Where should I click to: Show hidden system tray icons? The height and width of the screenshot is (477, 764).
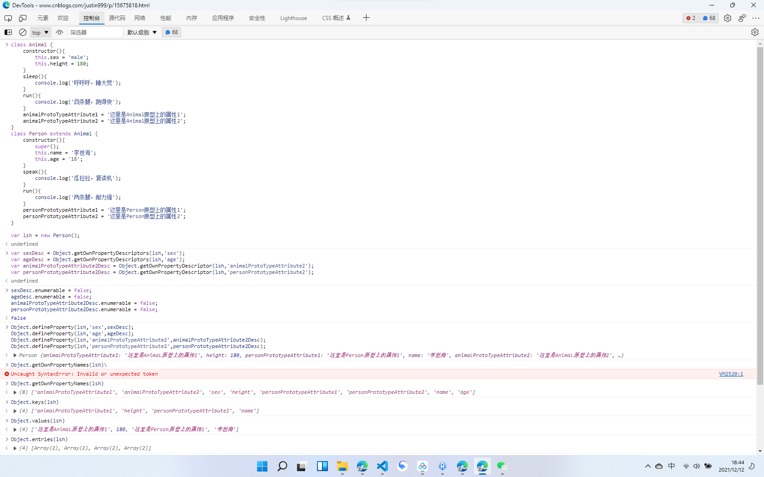tap(648, 466)
